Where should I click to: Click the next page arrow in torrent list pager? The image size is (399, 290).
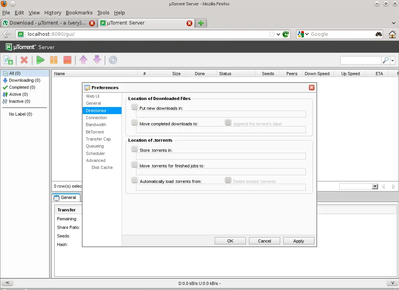tap(394, 186)
